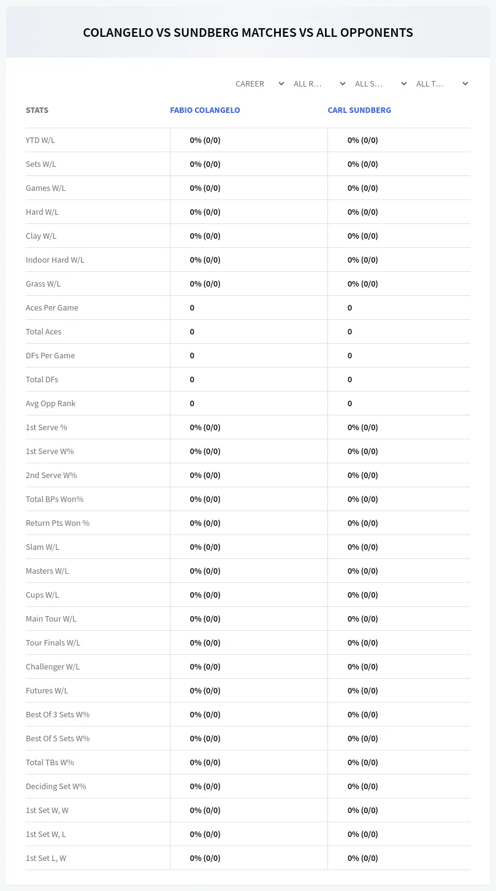The width and height of the screenshot is (496, 891).
Task: Expand the ALL R... rounds dropdown
Action: coord(320,83)
